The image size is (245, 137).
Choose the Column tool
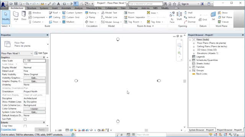[36, 22]
